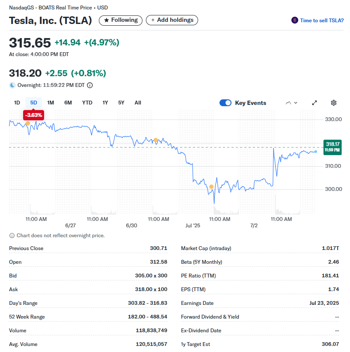
Task: Click the 330.00 axis label
Action: 333,119
